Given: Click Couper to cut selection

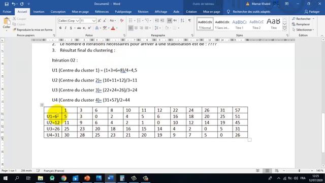Looking at the screenshot, I should (19, 19).
